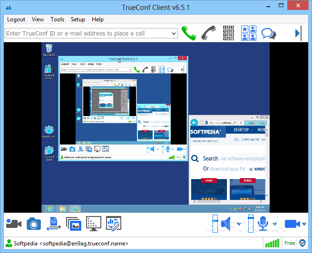Click TrueConf Server shortcut in shared desktop
Image resolution: width=312 pixels, height=253 pixels.
[49, 72]
